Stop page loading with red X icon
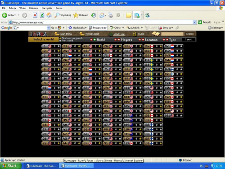This screenshot has width=225, height=169. coord(35,15)
